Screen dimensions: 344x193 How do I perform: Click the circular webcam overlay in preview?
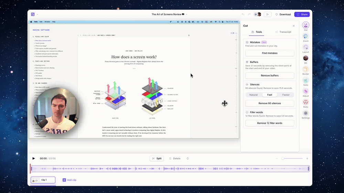[x=56, y=110]
